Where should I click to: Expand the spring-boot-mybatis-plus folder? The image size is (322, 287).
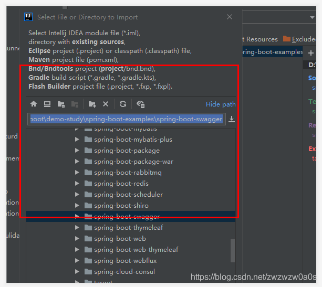pyautogui.click(x=77, y=140)
